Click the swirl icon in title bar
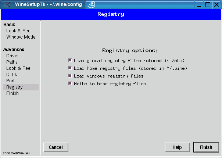Viewport: 222px width, 158px height. pos(92,5)
